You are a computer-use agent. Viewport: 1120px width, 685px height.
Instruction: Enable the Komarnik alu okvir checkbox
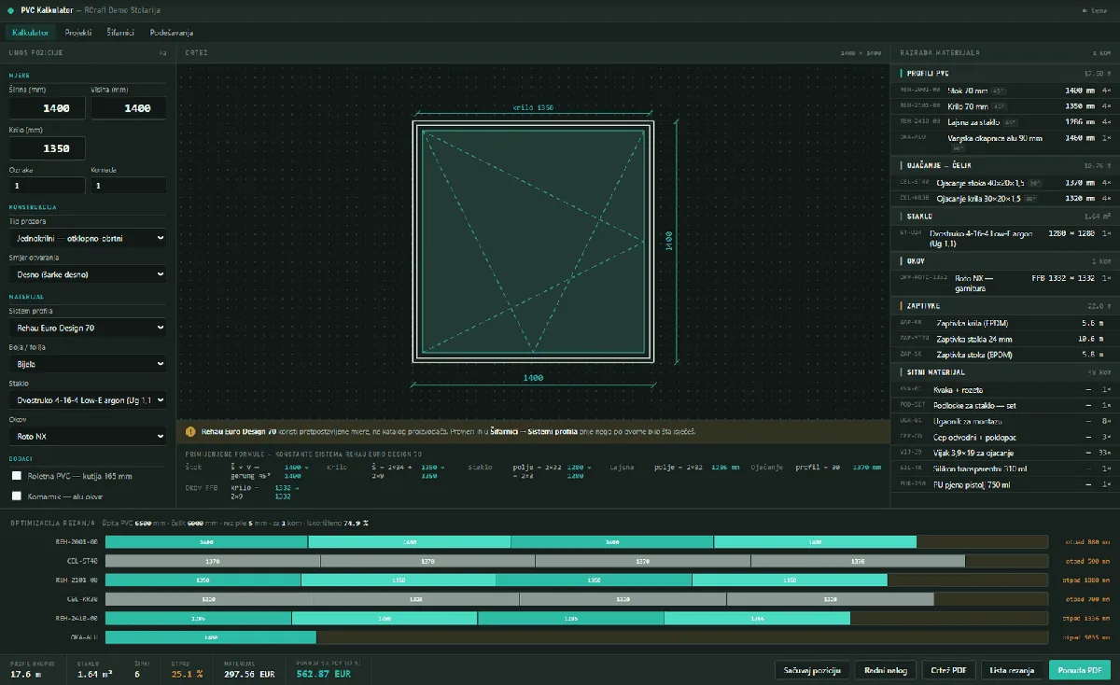click(x=17, y=496)
